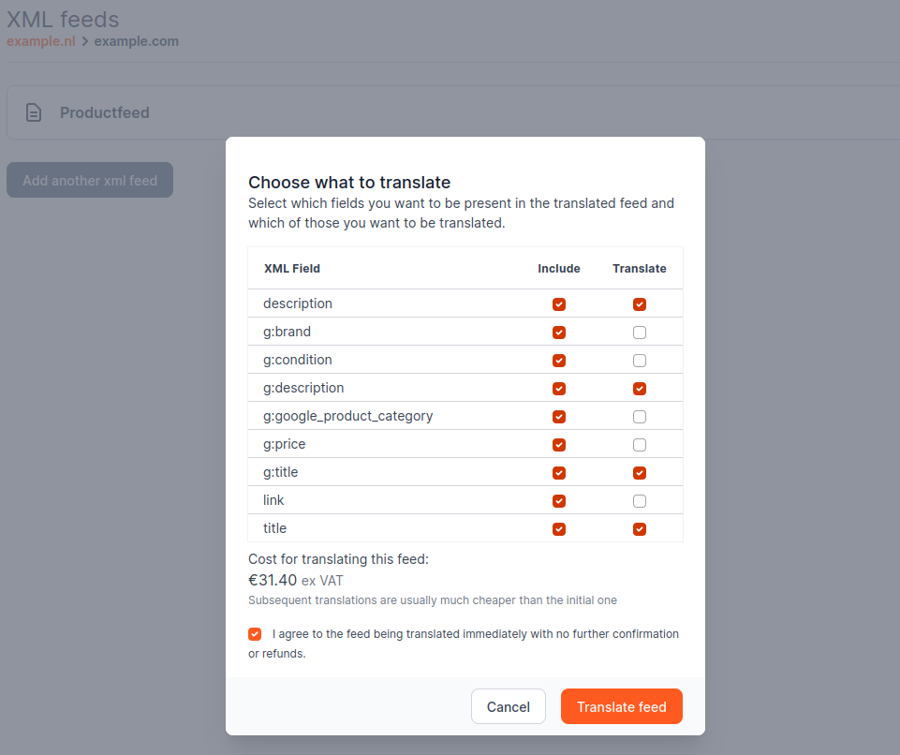
Task: Enable Translate for g:price
Action: (x=640, y=445)
